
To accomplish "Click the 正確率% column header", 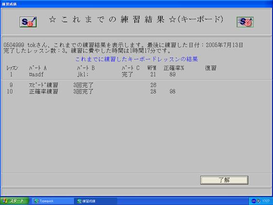I will pos(174,68).
